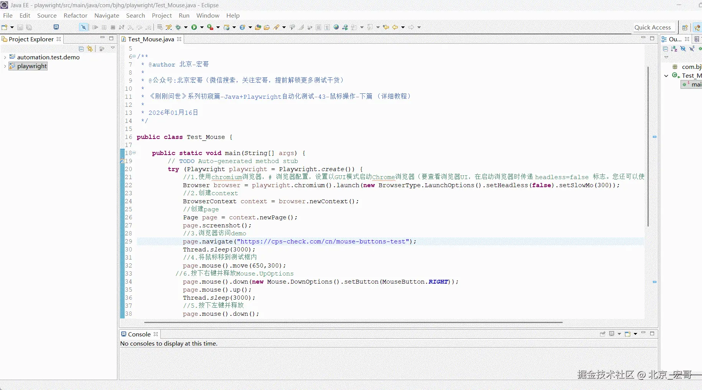Click the New file wizard icon
The width and height of the screenshot is (702, 390).
click(5, 27)
